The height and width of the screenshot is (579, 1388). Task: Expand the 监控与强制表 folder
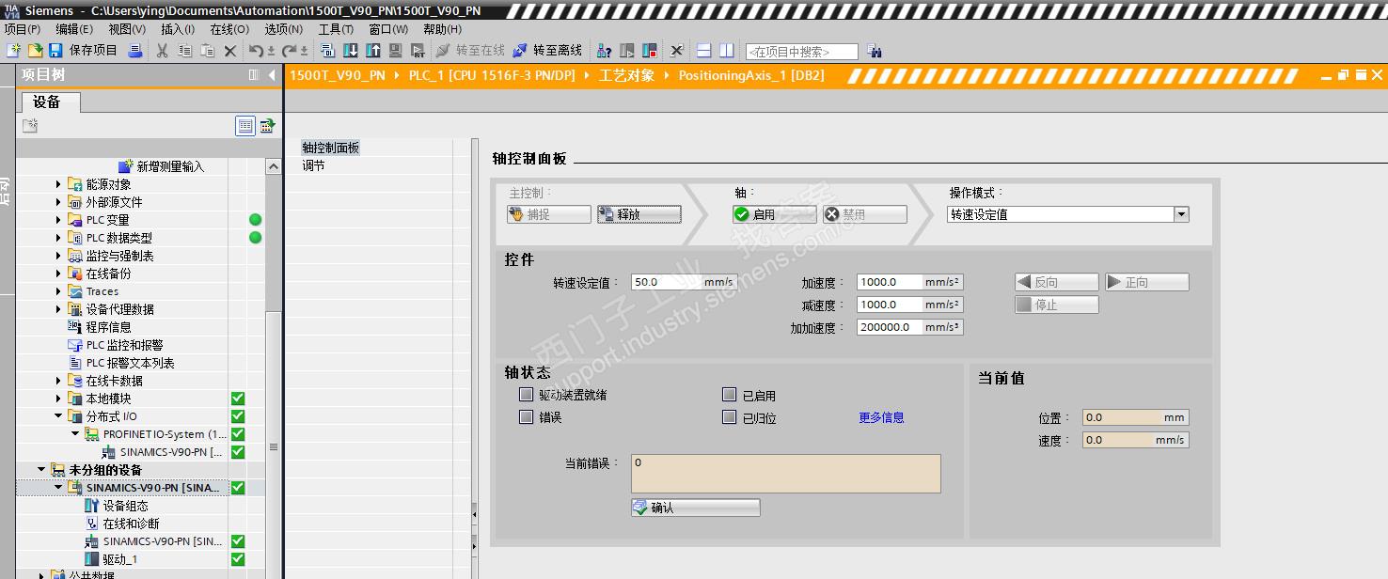click(x=58, y=256)
